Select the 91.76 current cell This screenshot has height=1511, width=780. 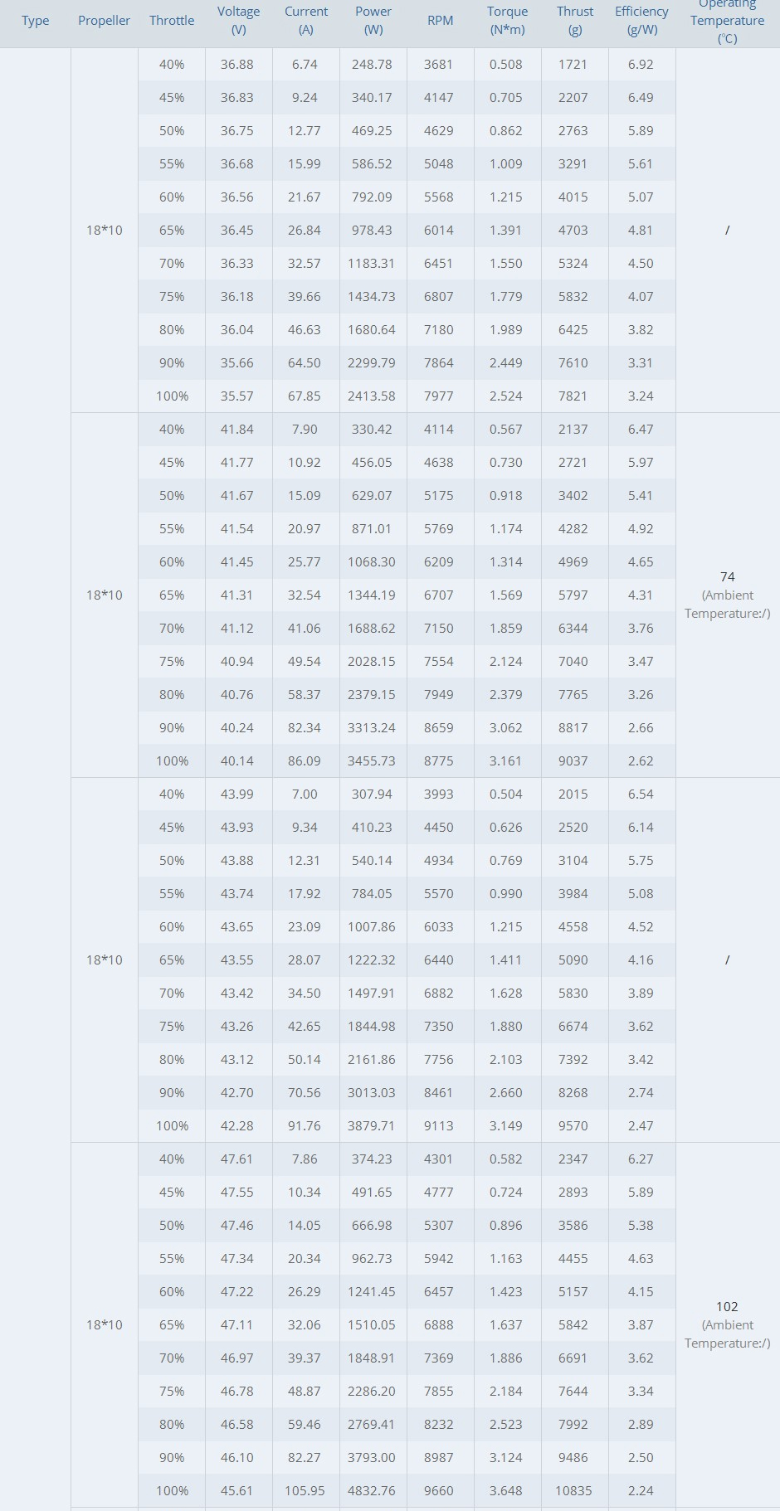click(305, 1125)
